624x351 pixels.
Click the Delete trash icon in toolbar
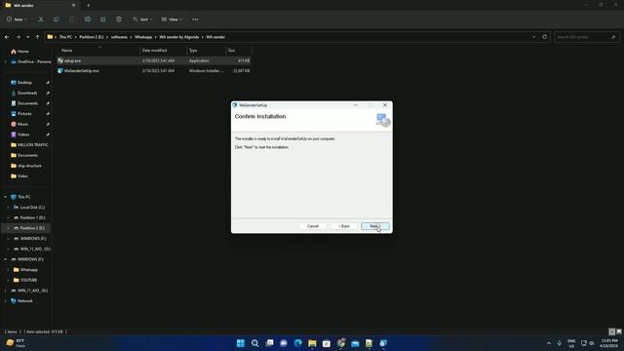click(x=119, y=19)
